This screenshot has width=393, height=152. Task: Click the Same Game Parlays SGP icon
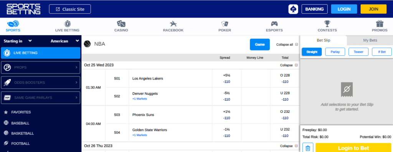tap(7, 98)
